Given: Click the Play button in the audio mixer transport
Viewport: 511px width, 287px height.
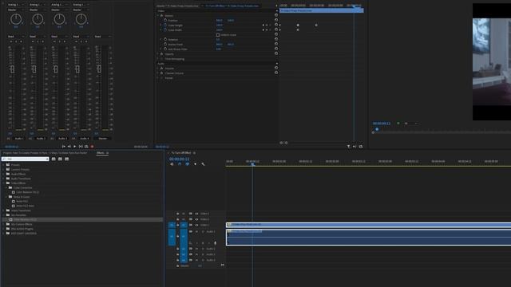Looking at the screenshot, I should tap(74, 147).
